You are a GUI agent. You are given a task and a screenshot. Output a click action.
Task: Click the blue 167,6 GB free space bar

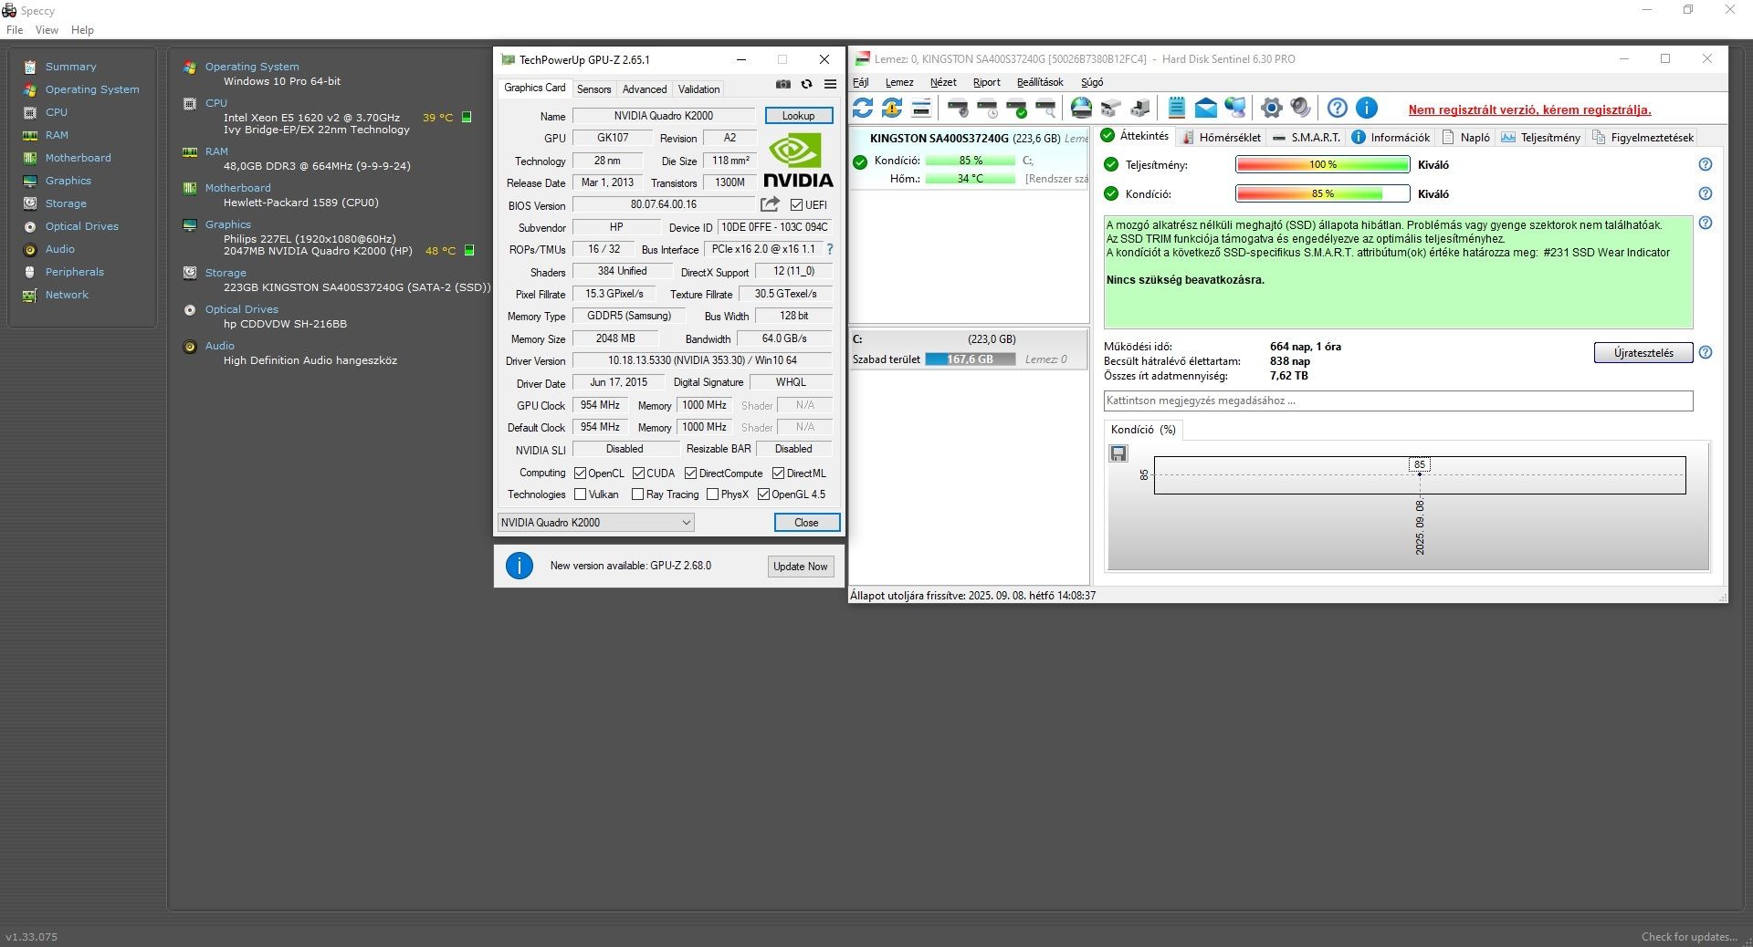point(970,359)
